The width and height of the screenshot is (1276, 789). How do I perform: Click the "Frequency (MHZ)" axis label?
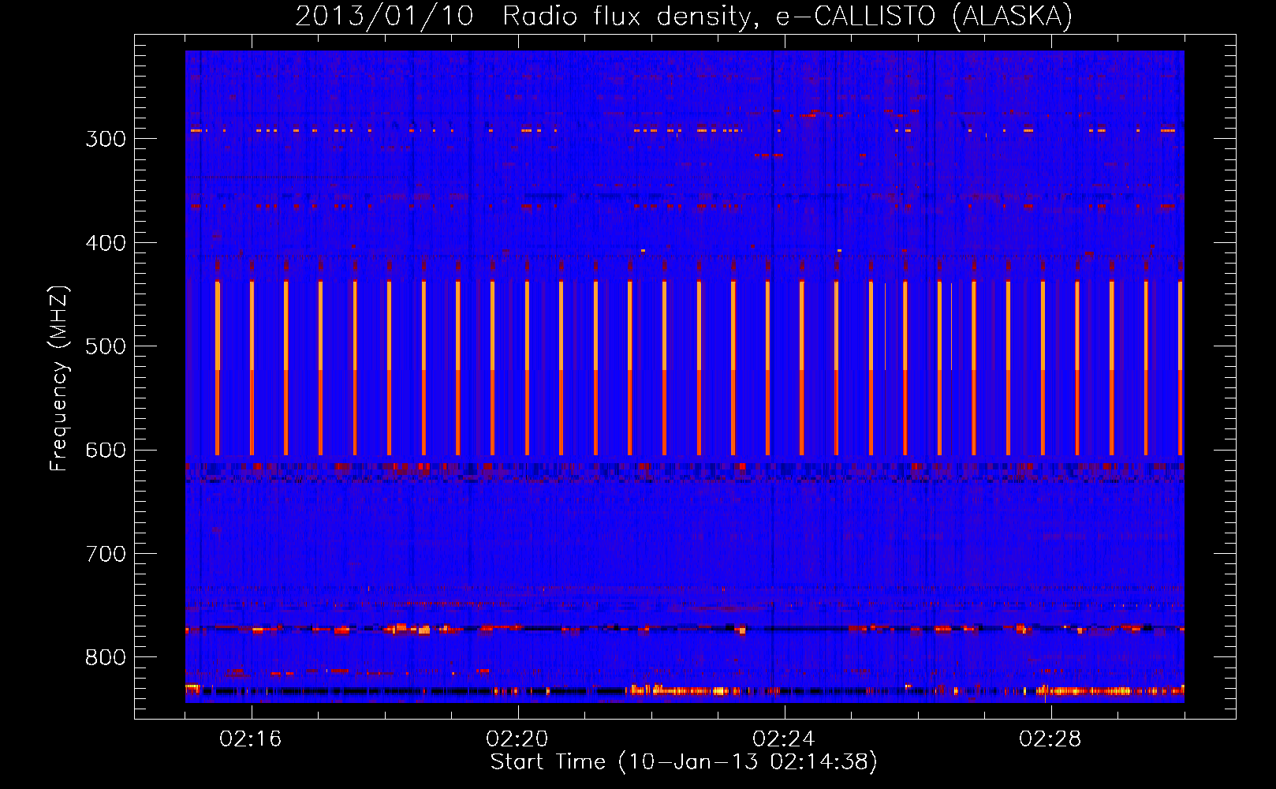click(60, 379)
